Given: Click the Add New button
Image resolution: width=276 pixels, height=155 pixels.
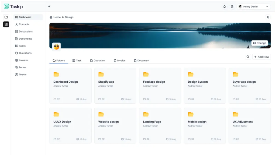Looking at the screenshot, I should (261, 57).
